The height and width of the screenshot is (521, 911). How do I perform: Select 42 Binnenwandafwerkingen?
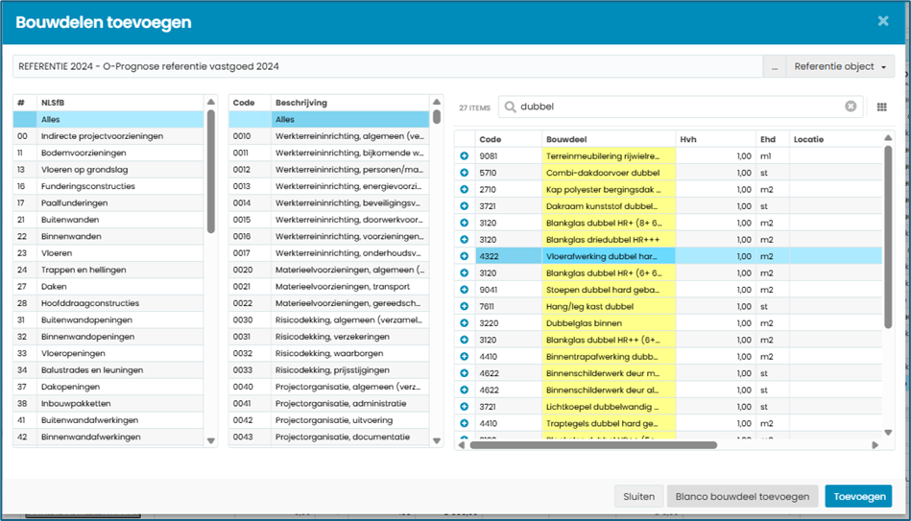tap(108, 437)
